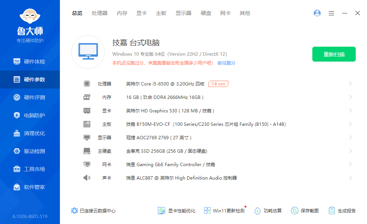This screenshot has height=224, width=367.
Task: Click 英特尔 HD Graphics 530 text
Action: (170, 111)
